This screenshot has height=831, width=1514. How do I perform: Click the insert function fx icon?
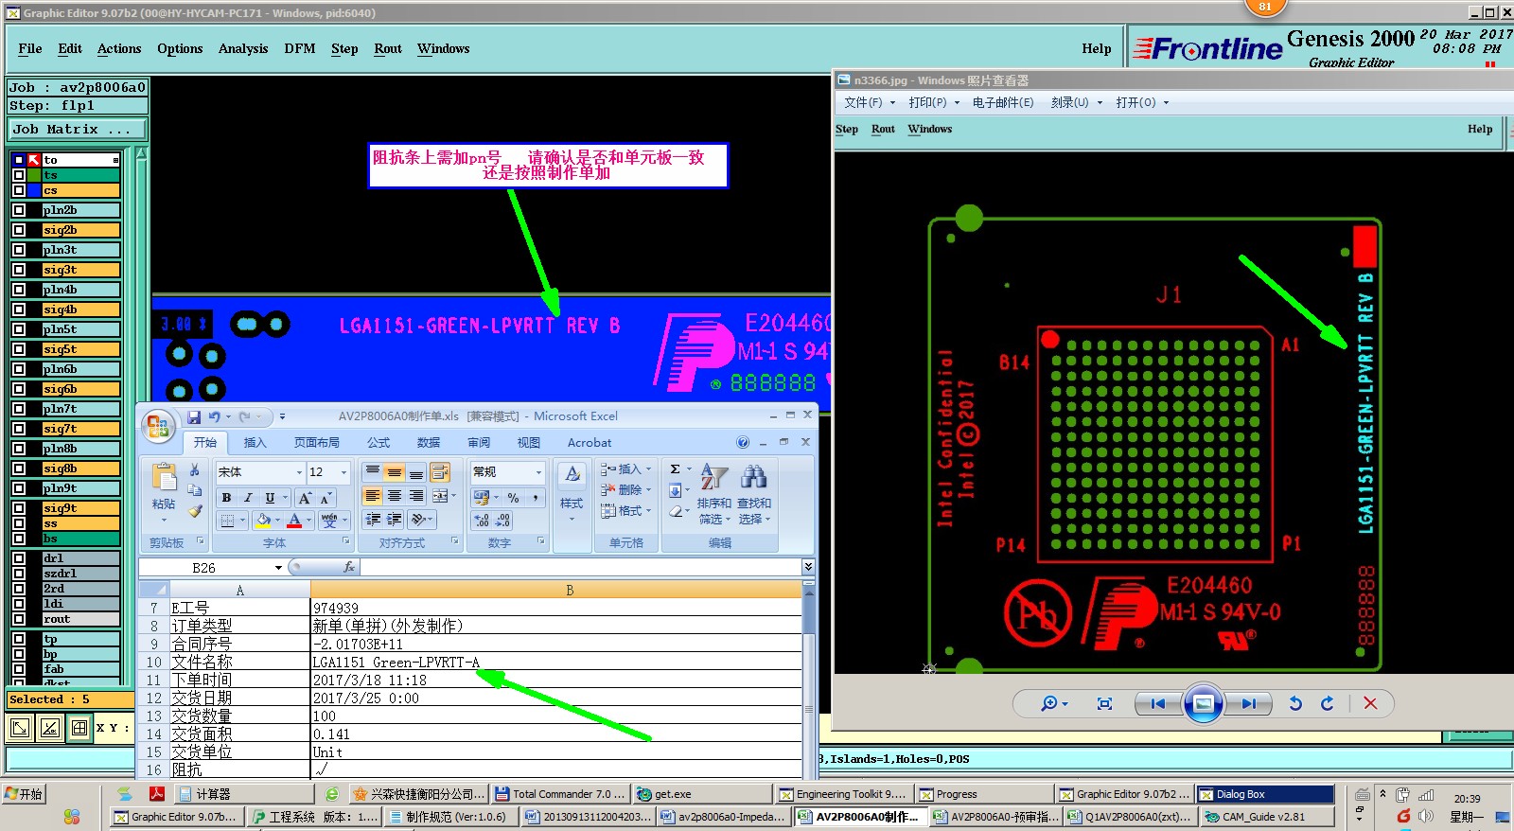[x=349, y=567]
